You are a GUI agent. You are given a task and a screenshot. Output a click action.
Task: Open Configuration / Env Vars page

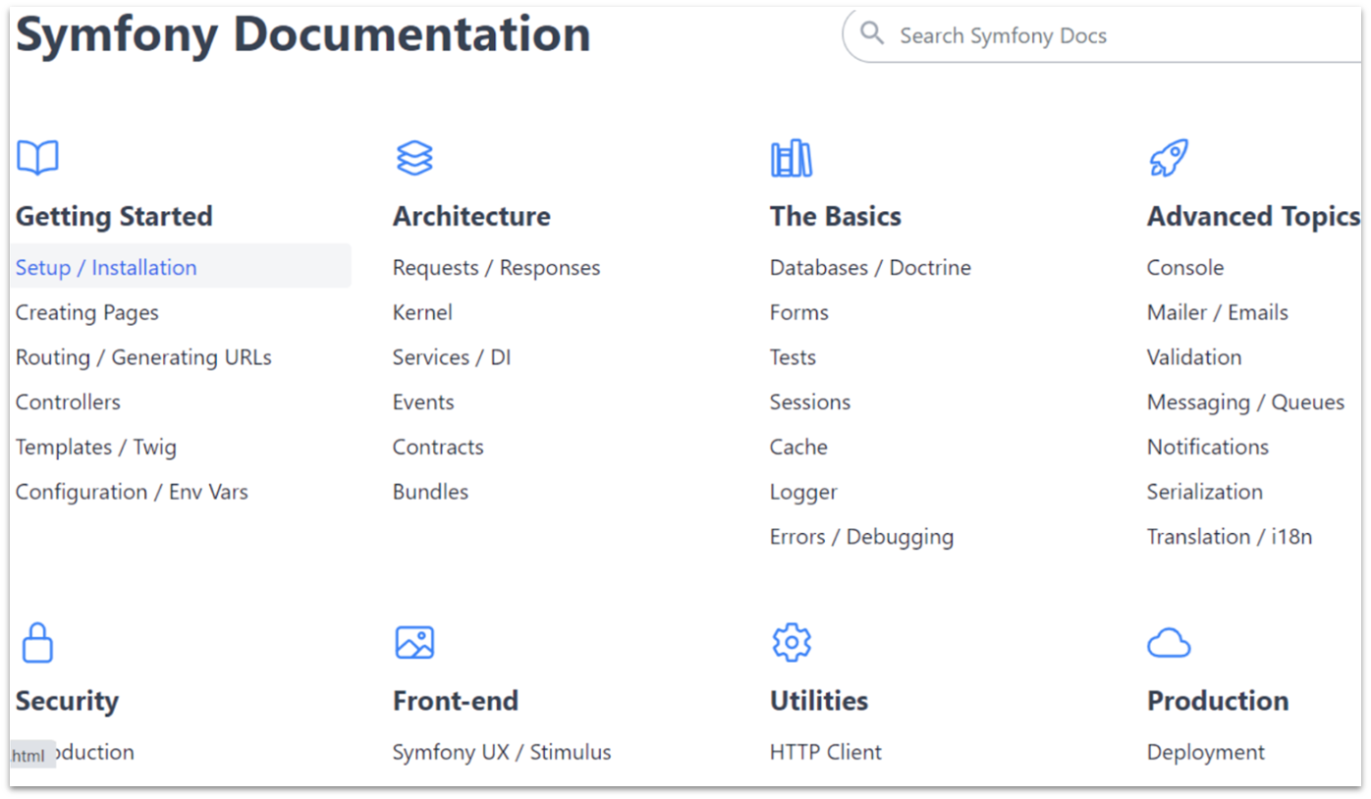pyautogui.click(x=132, y=493)
